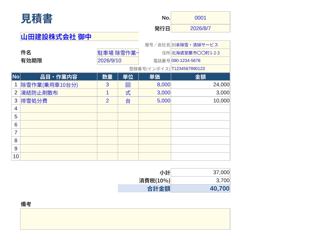Image resolution: width=317 pixels, height=251 pixels.
Task: Click the 単価 column header
Action: click(x=155, y=77)
